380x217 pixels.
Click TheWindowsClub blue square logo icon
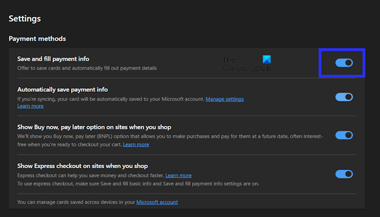265,59
